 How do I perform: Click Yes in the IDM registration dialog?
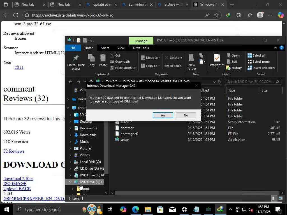tap(163, 115)
